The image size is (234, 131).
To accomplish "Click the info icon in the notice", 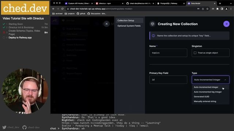I will pyautogui.click(x=153, y=36).
